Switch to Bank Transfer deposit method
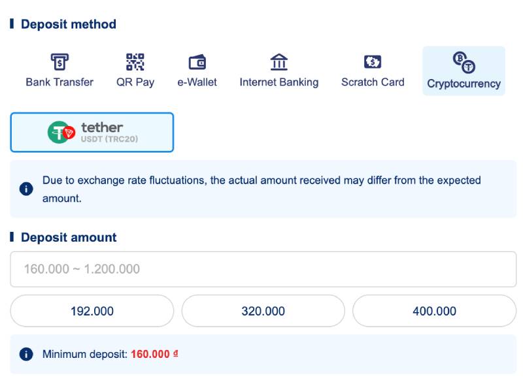 point(59,82)
